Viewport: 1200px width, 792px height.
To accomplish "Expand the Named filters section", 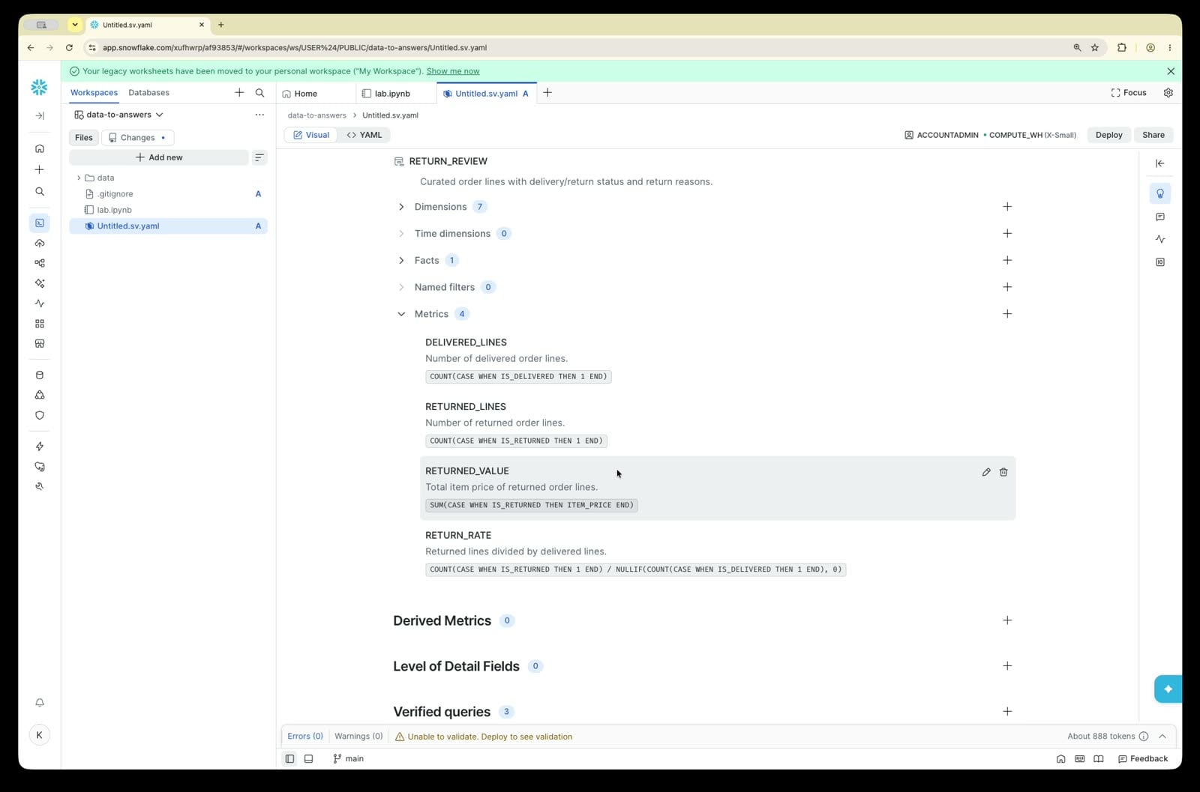I will coord(401,287).
